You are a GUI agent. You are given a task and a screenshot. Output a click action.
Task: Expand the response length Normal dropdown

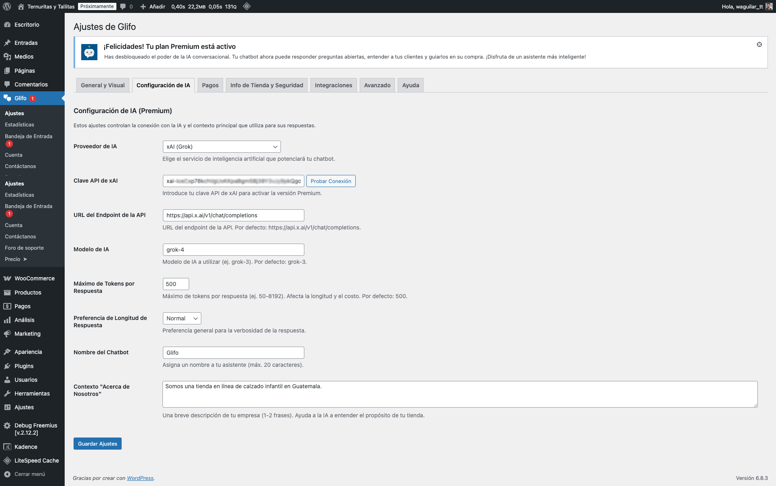click(181, 318)
